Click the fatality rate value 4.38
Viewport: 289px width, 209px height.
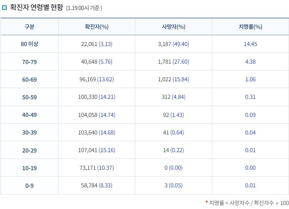[x=250, y=62]
